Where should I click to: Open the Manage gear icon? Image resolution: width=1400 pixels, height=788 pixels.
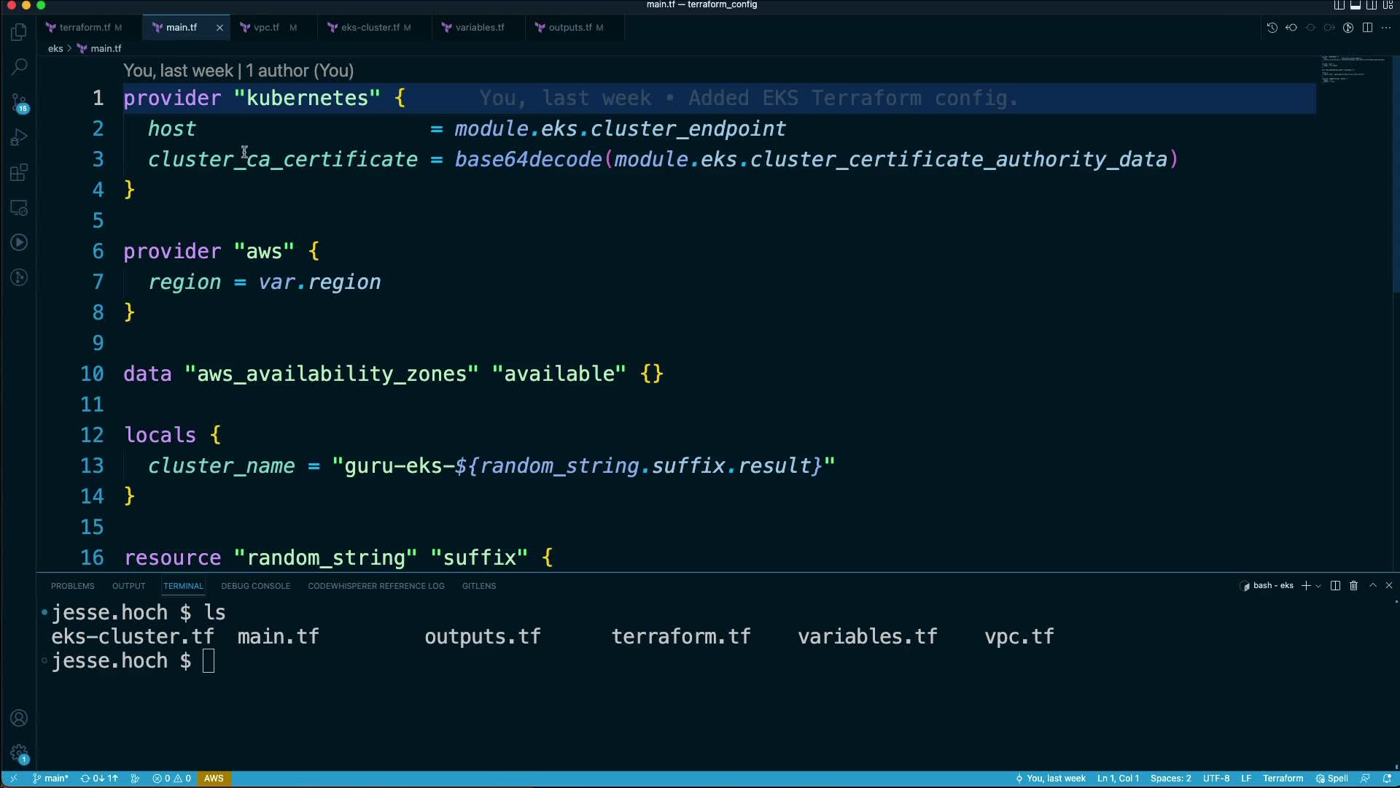coord(20,753)
